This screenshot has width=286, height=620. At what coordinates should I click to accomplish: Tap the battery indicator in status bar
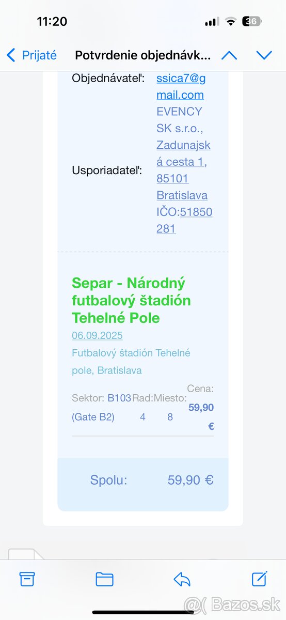tap(252, 22)
